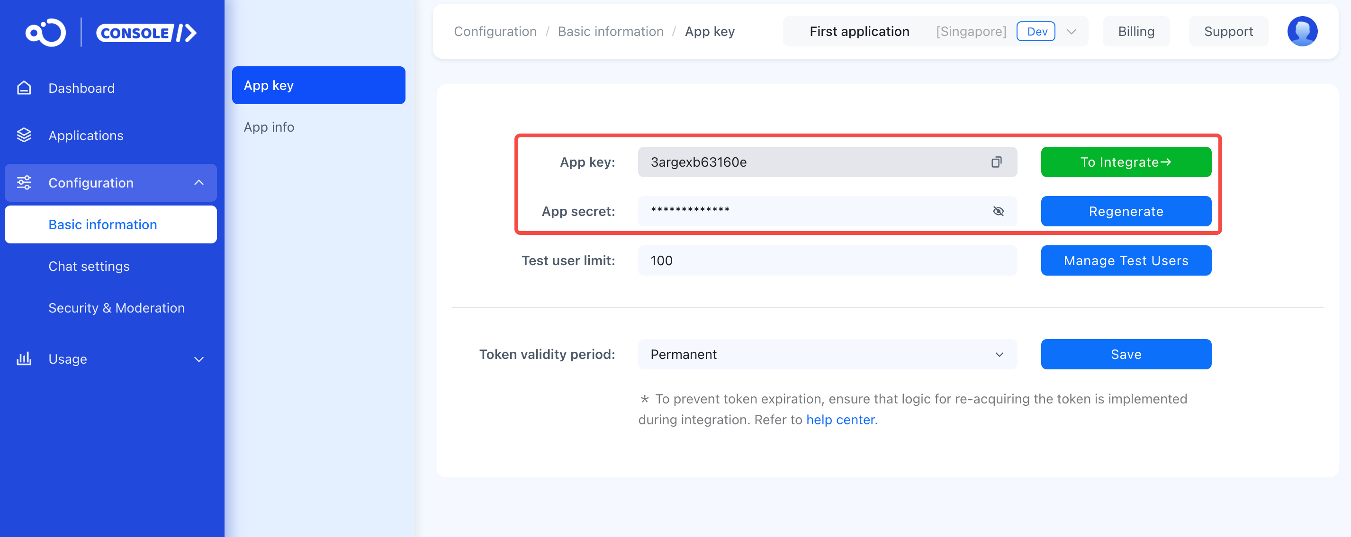Image resolution: width=1351 pixels, height=537 pixels.
Task: Open Chat settings in sidebar
Action: pyautogui.click(x=89, y=267)
